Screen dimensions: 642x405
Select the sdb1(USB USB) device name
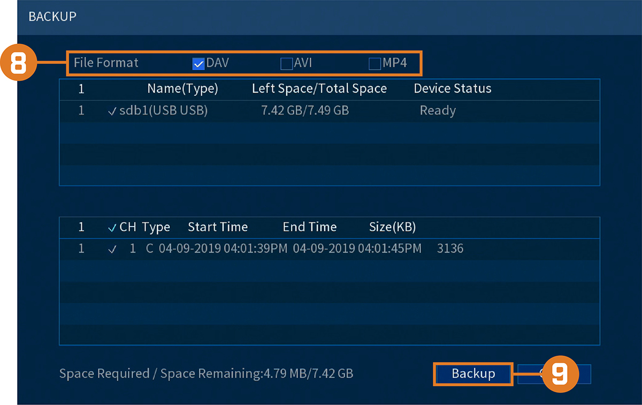click(163, 111)
